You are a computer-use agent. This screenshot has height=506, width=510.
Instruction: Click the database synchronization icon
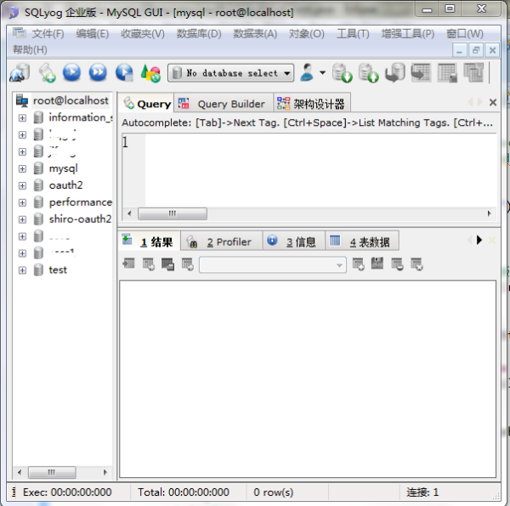395,72
